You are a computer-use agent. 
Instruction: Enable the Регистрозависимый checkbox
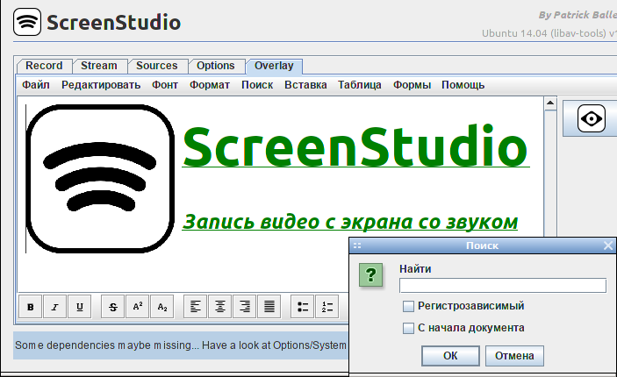pyautogui.click(x=408, y=306)
